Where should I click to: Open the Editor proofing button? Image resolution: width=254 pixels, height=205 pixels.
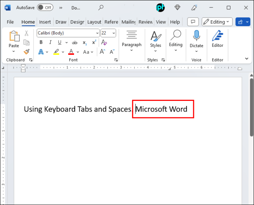pyautogui.click(x=218, y=39)
